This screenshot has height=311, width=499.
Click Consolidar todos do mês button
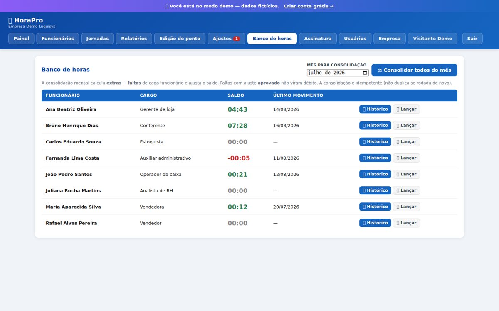point(414,70)
